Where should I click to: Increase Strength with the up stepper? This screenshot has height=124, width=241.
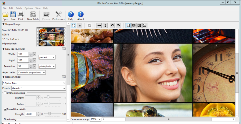(x=38, y=113)
